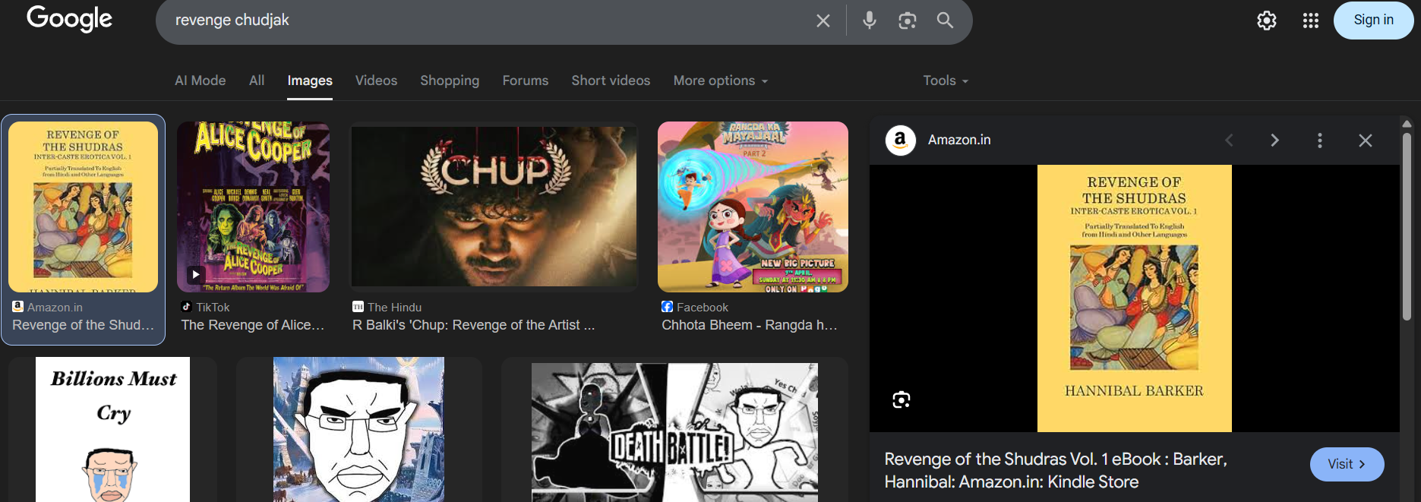The width and height of the screenshot is (1421, 502).
Task: Switch to Shopping tab
Action: pos(450,81)
